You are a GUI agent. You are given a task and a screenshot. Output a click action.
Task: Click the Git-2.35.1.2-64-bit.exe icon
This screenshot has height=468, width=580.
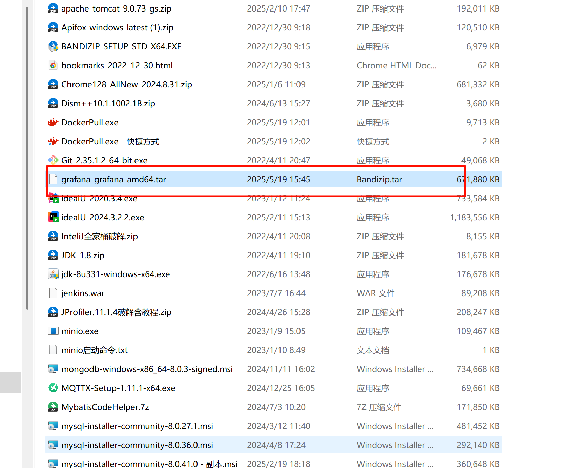coord(53,160)
